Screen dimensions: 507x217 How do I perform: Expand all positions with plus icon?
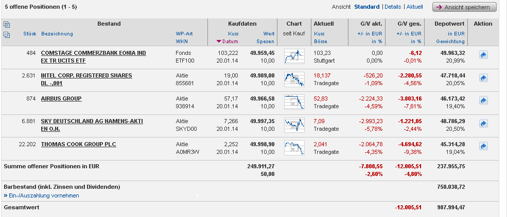coord(7,24)
